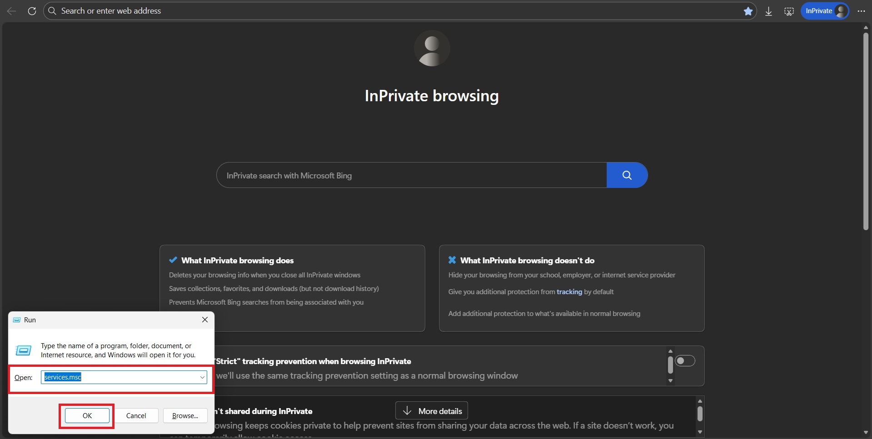Click the InPrivate avatar image above heading
Viewport: 872px width, 439px height.
point(432,48)
